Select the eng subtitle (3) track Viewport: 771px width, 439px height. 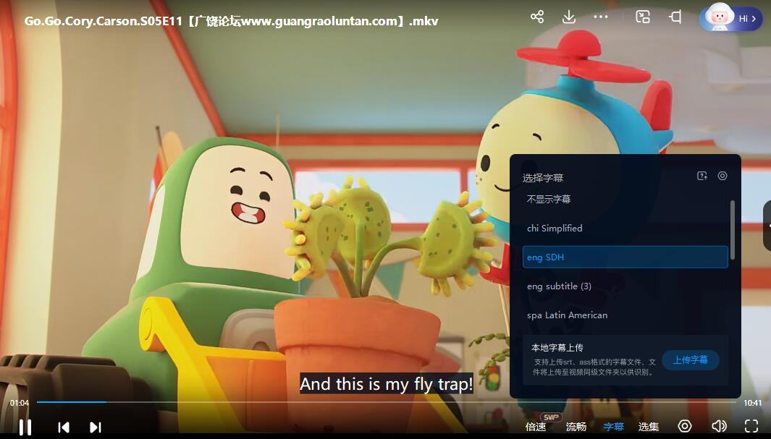(x=625, y=286)
